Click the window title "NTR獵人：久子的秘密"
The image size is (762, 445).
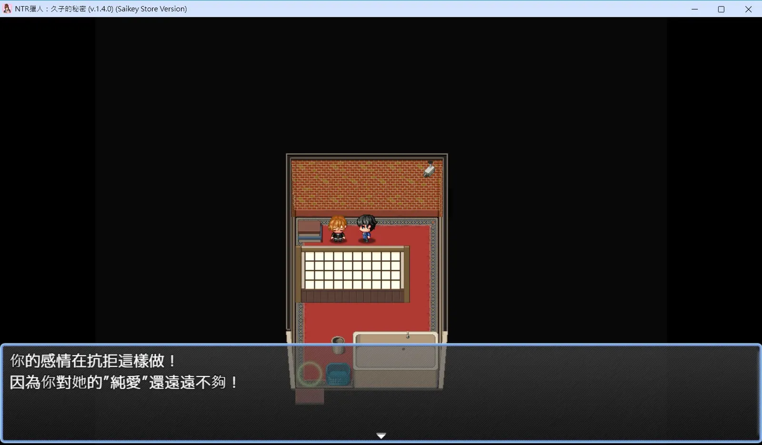click(50, 9)
